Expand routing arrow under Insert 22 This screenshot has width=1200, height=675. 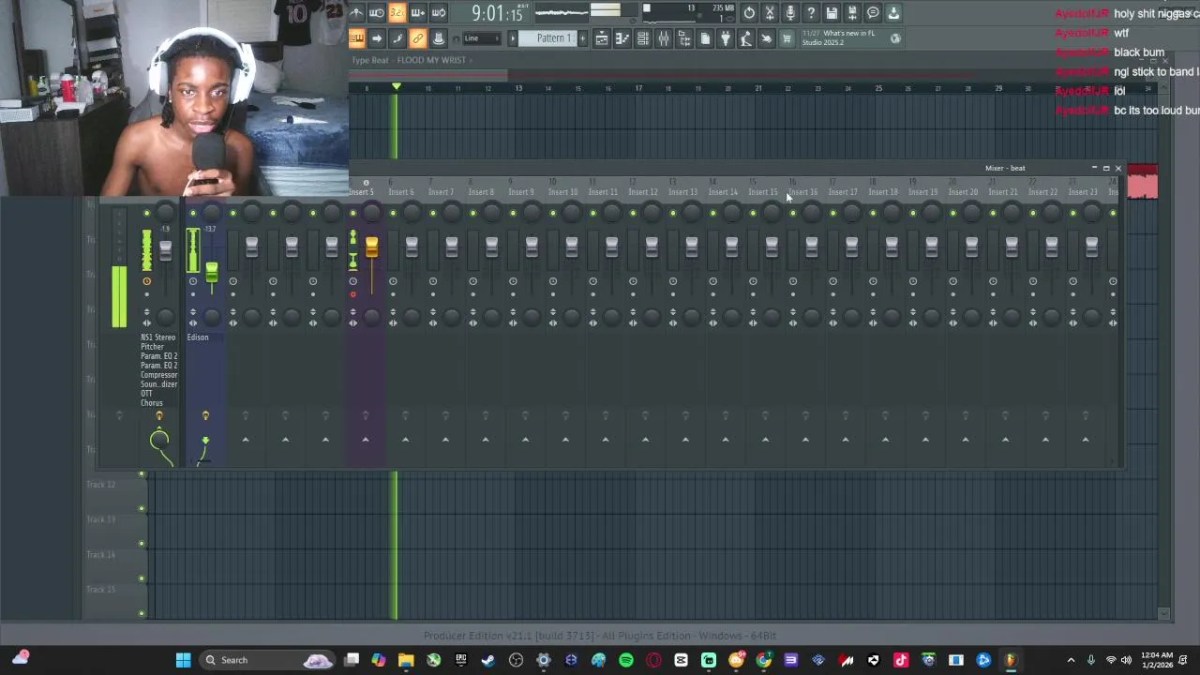coord(1045,439)
